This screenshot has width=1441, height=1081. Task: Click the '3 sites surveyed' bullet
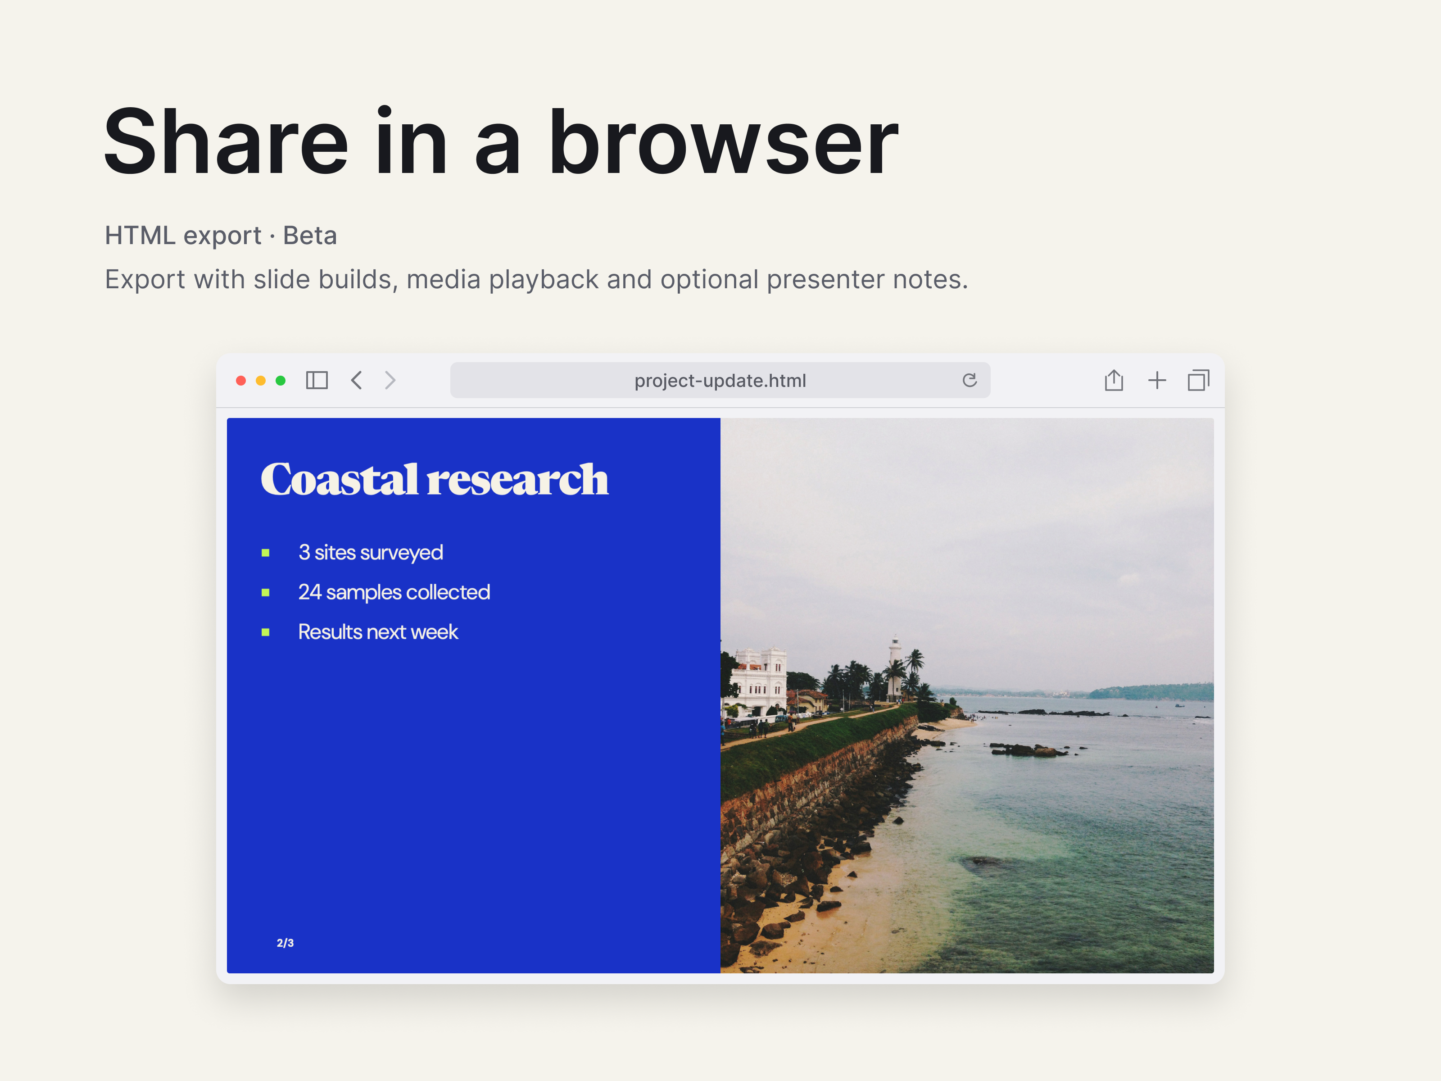(371, 553)
